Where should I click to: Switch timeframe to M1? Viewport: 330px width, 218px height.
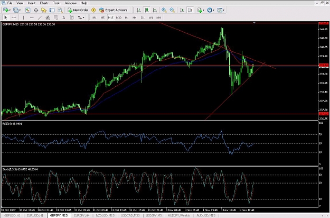pyautogui.click(x=95, y=17)
